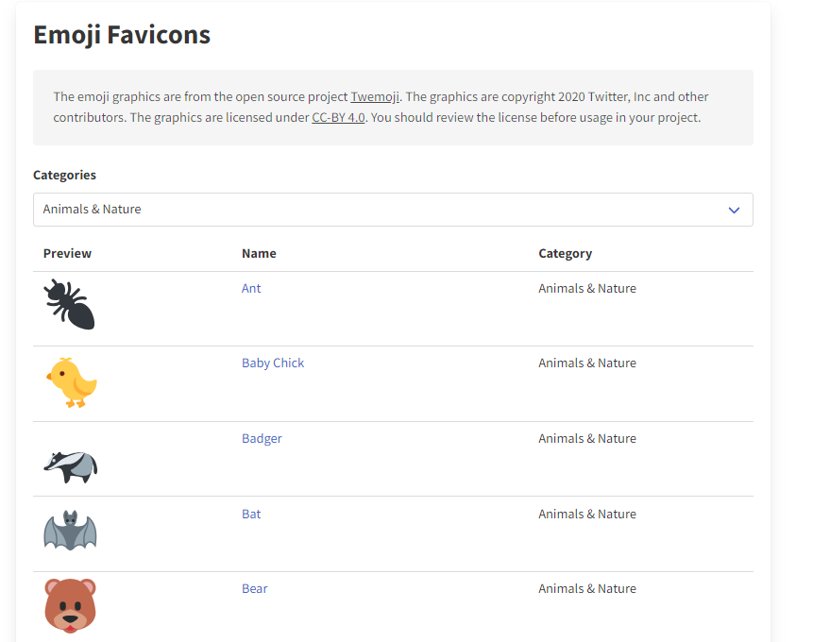Click Animals & Nature category in Bat row
This screenshot has width=830, height=642.
pyautogui.click(x=587, y=514)
